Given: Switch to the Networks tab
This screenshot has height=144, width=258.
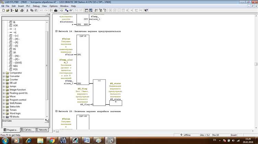Looking at the screenshot, I should pyautogui.click(x=42, y=130).
